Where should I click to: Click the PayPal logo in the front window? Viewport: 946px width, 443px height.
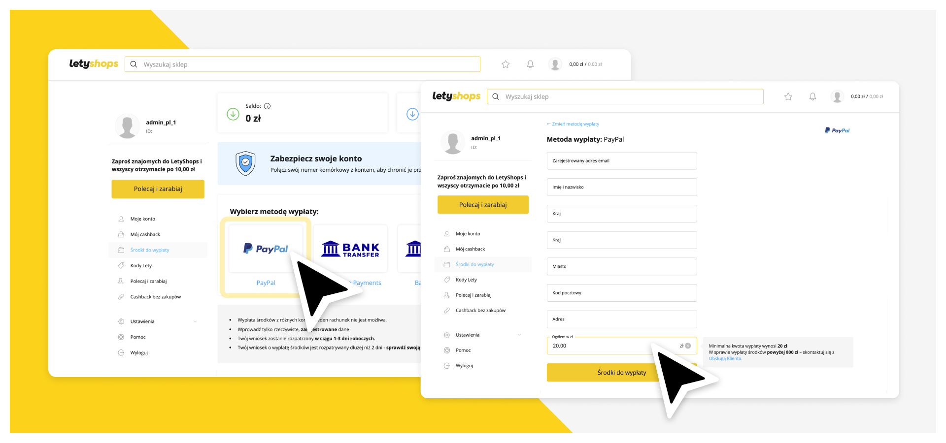tap(838, 130)
